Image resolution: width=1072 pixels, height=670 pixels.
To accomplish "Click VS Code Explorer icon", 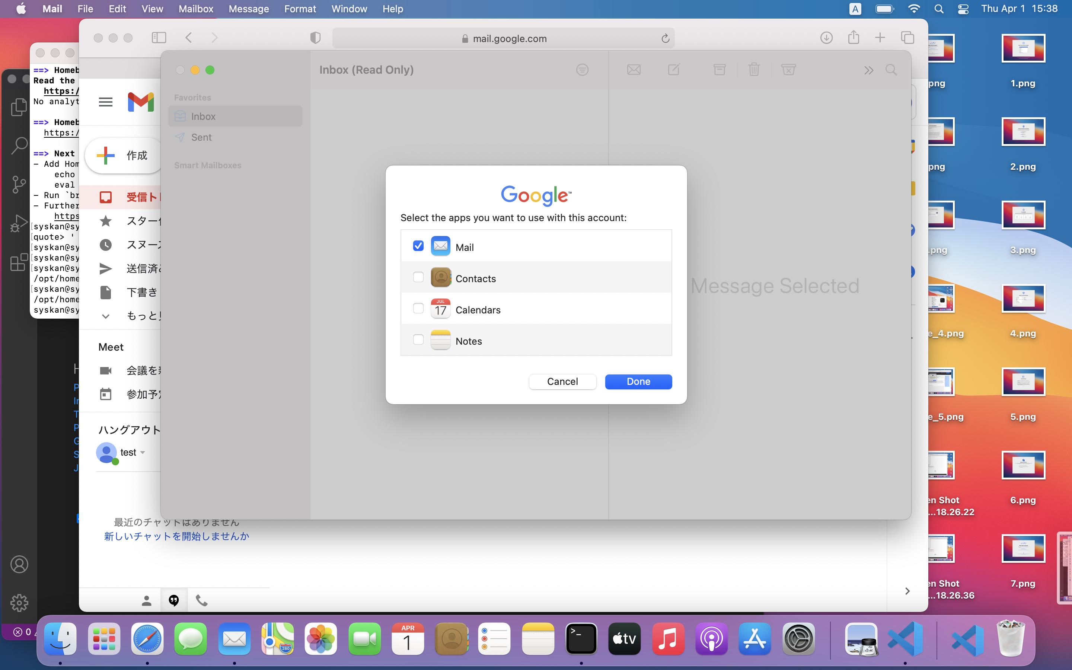I will 19,107.
